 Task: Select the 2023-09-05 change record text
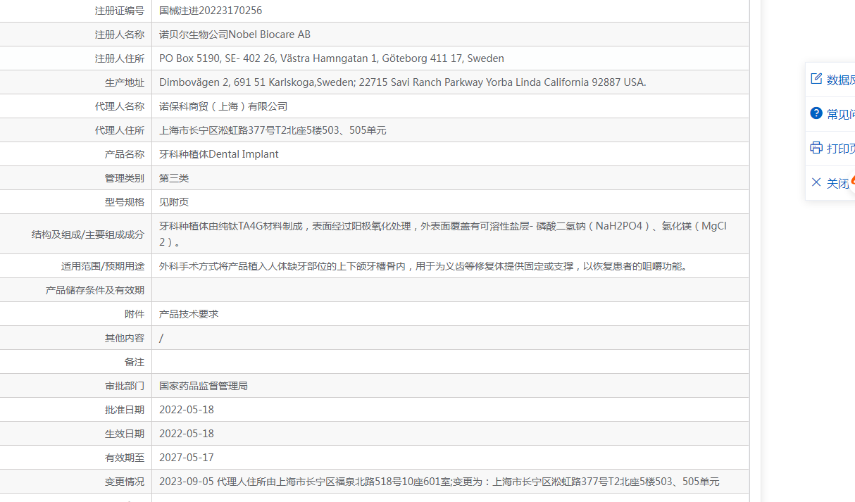(439, 482)
